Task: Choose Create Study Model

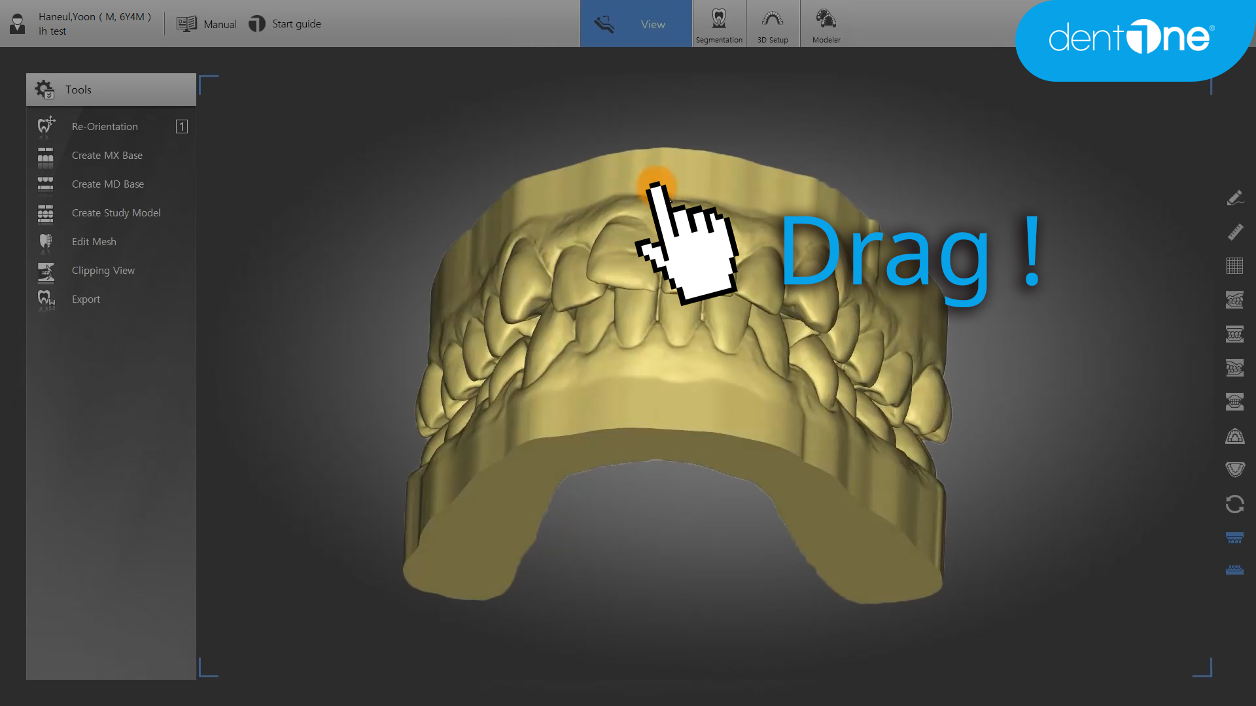Action: (x=116, y=213)
